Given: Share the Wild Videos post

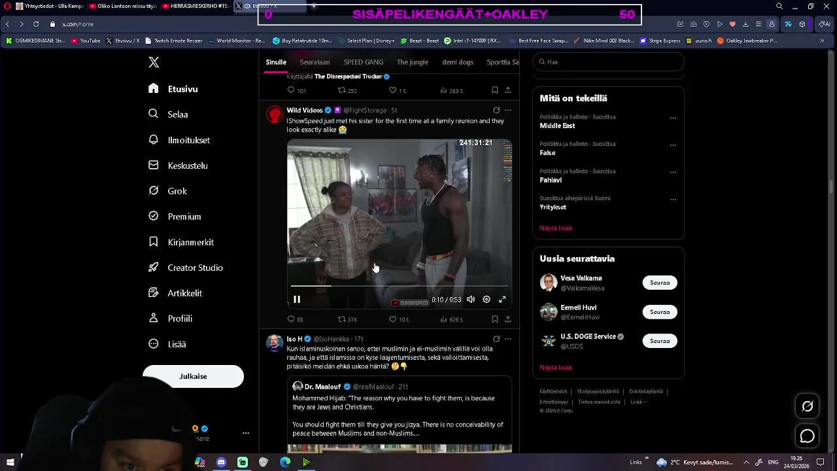Looking at the screenshot, I should [508, 319].
